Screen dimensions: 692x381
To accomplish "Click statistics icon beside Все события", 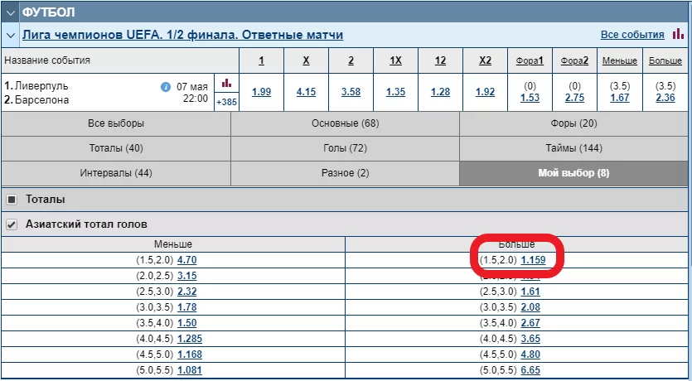I will coord(678,34).
